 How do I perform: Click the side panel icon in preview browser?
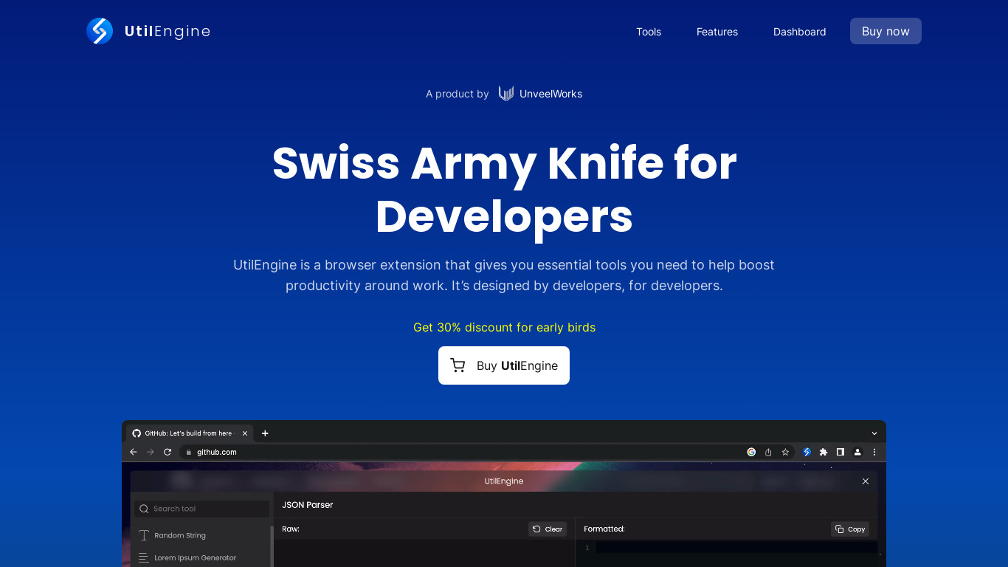pyautogui.click(x=840, y=452)
